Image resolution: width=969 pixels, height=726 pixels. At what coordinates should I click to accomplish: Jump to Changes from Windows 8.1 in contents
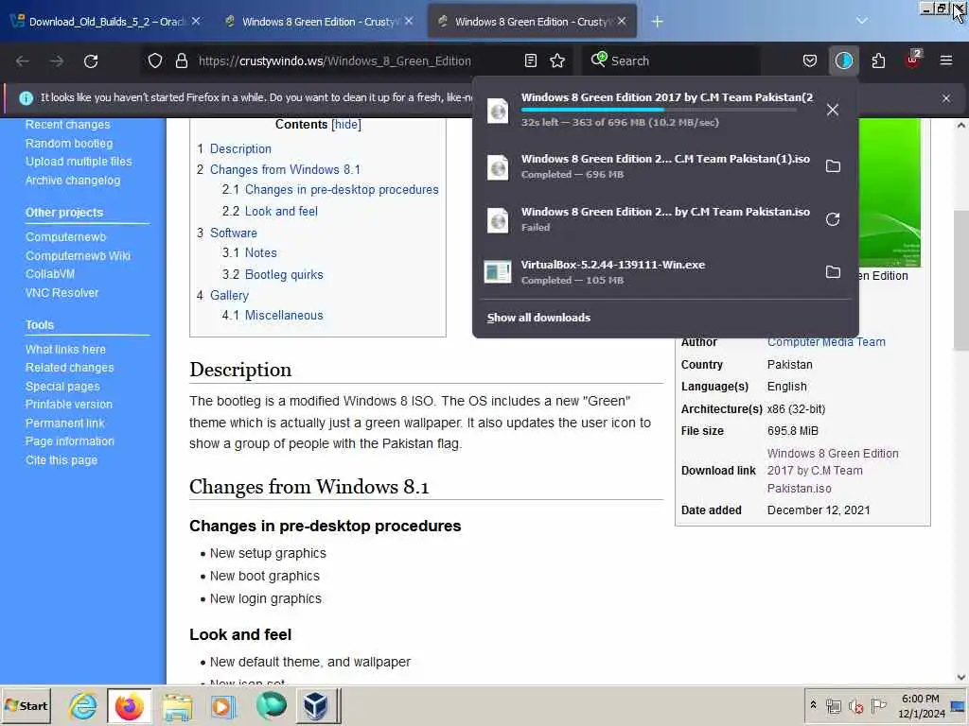pos(285,170)
